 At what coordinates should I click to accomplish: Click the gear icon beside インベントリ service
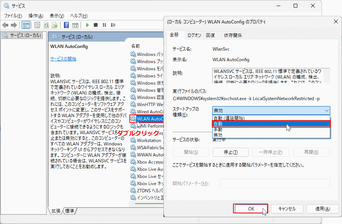point(133,198)
